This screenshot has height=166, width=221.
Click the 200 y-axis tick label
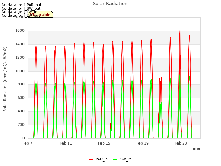point(21,124)
